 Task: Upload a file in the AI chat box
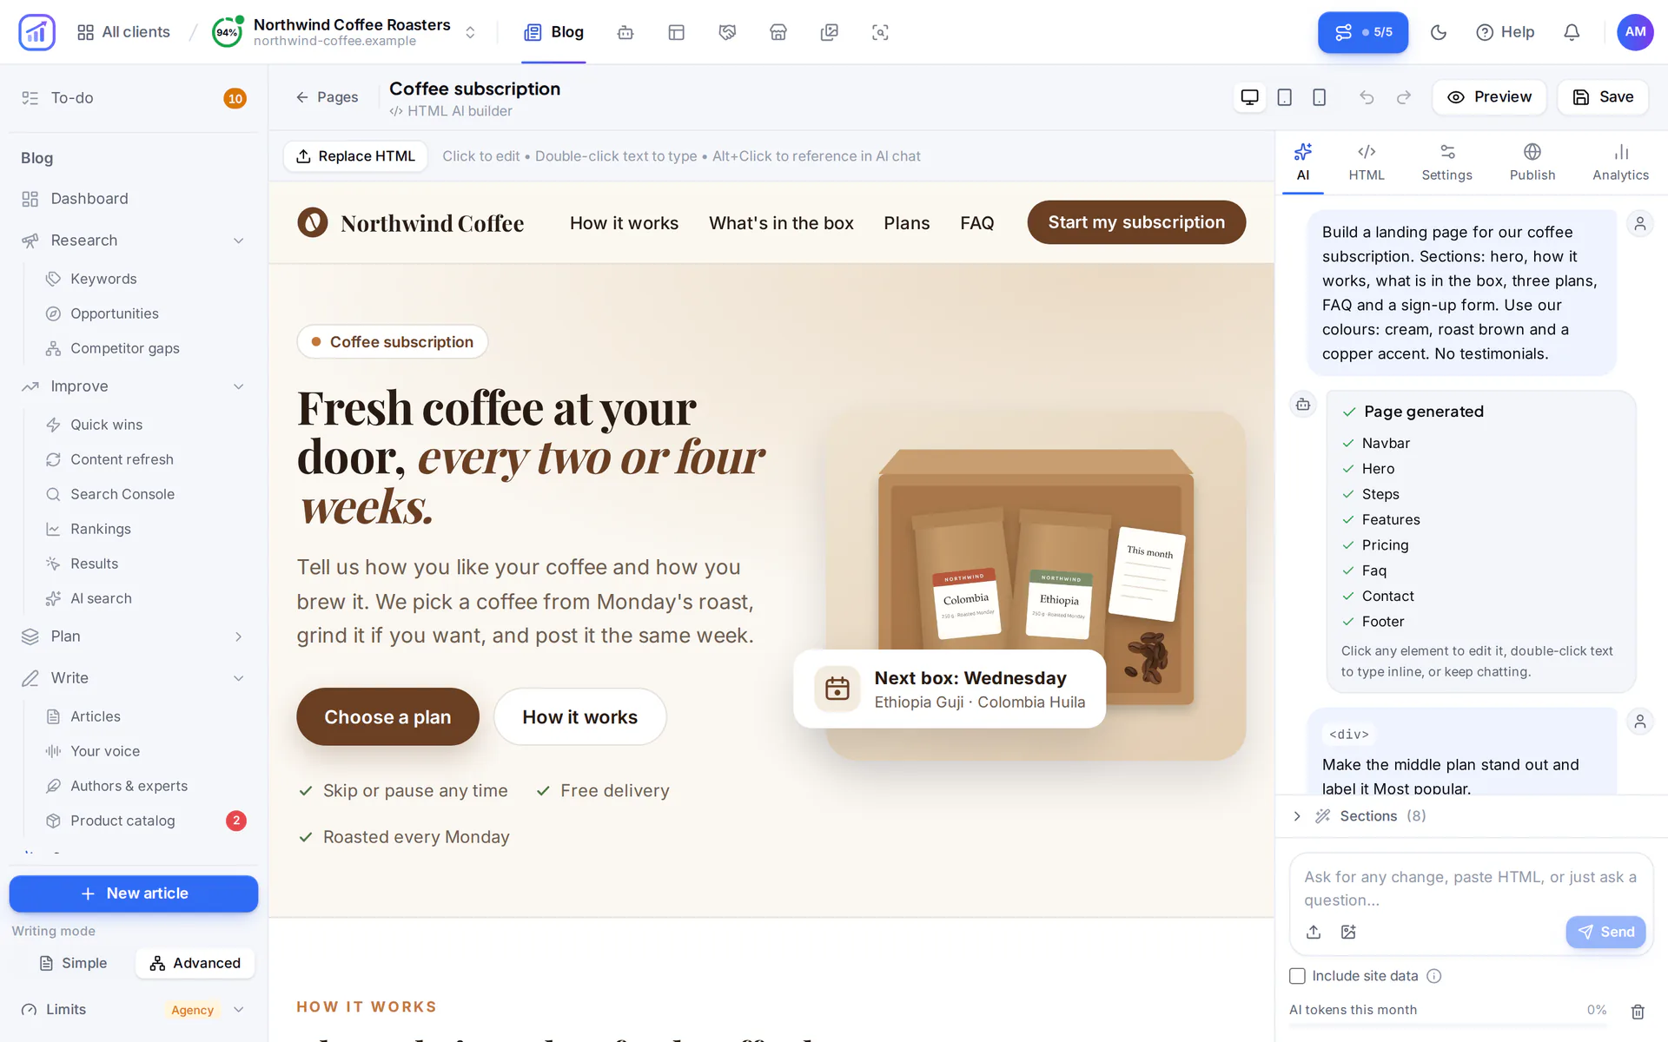coord(1314,932)
